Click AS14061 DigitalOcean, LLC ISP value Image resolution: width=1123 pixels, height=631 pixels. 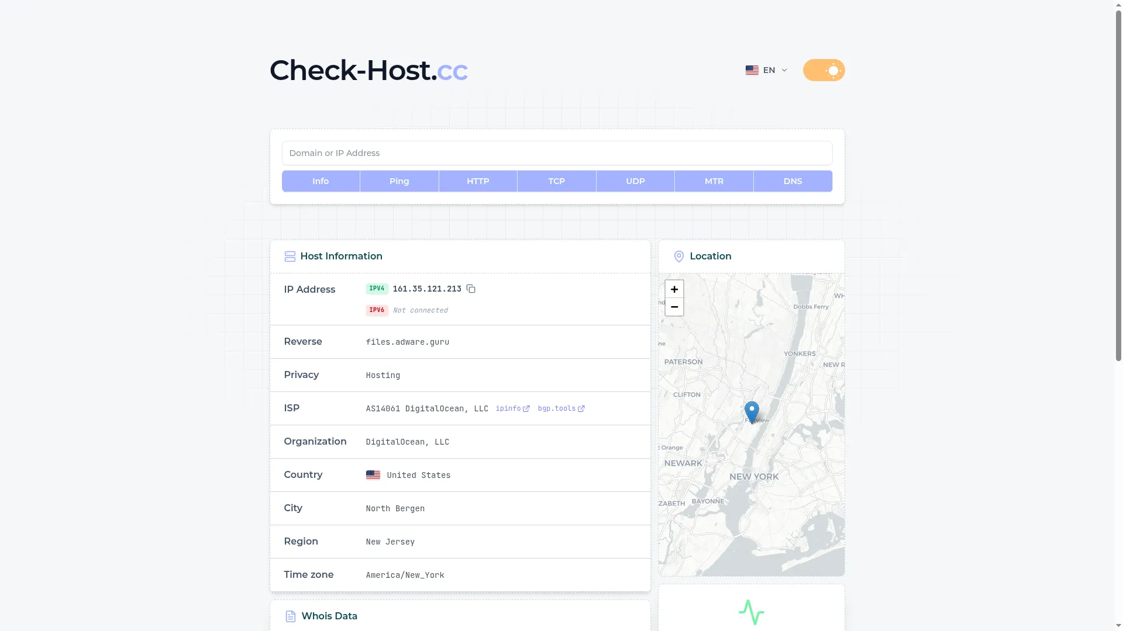pyautogui.click(x=427, y=408)
